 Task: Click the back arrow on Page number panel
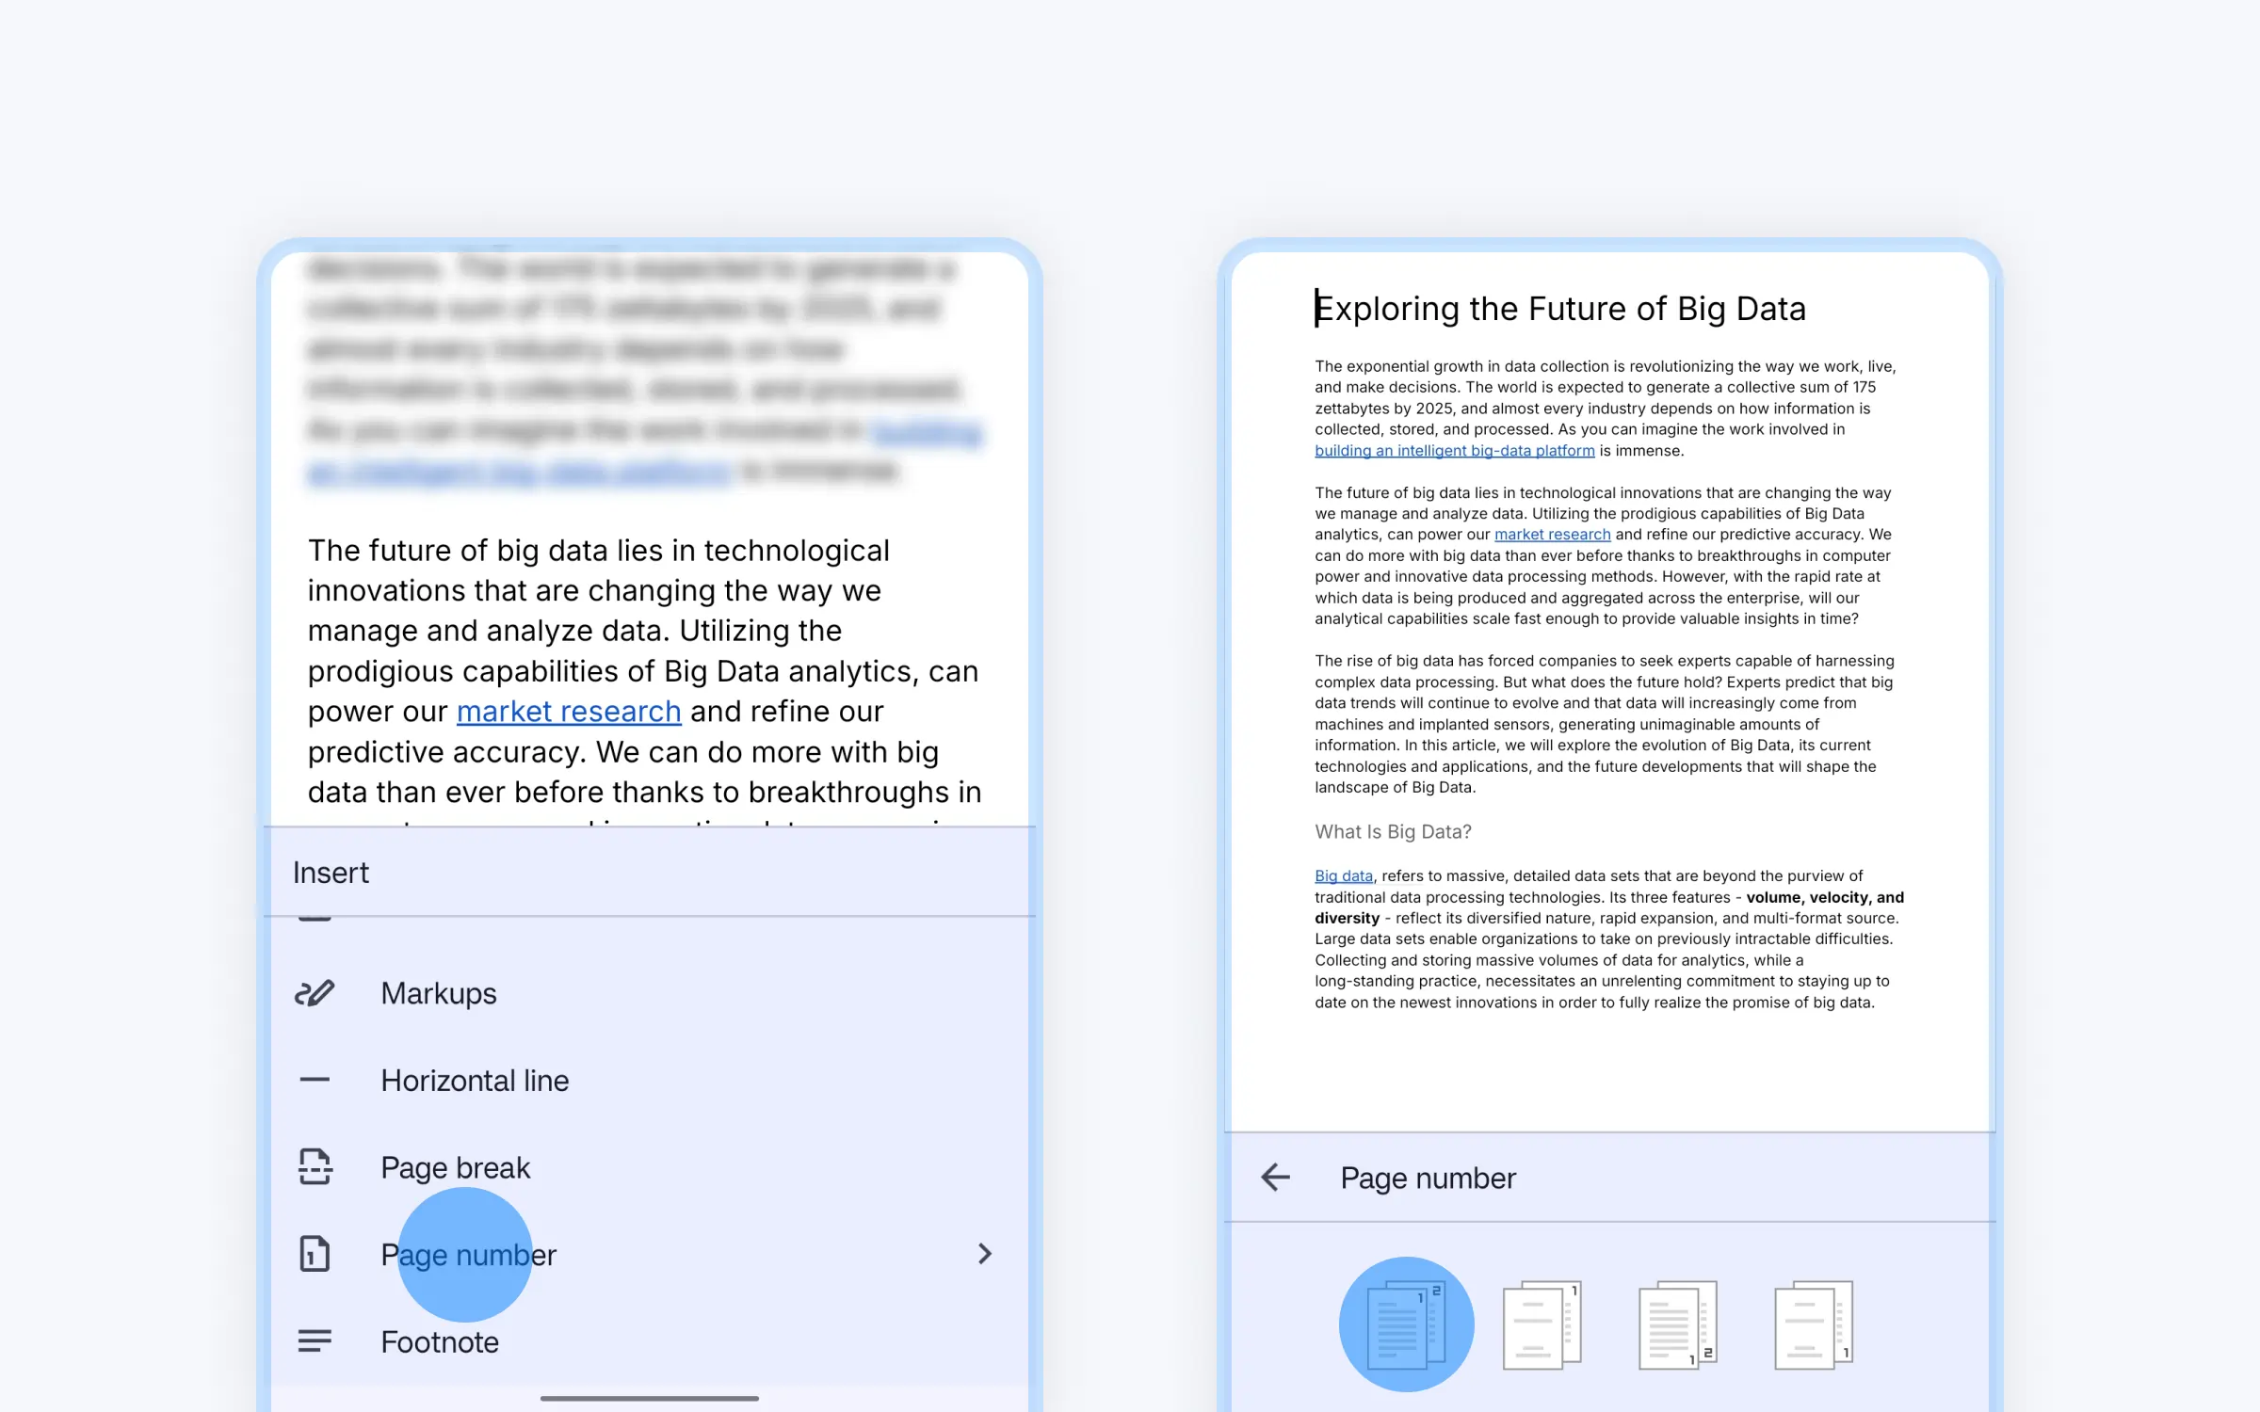coord(1274,1178)
